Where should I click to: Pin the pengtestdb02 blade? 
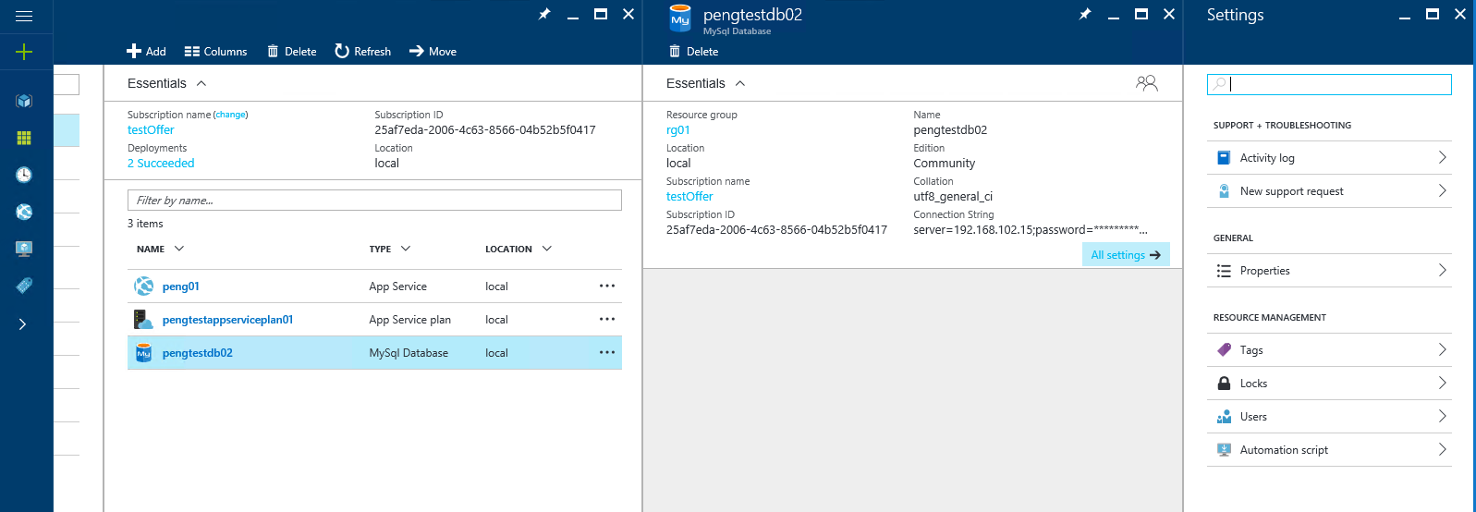click(x=1085, y=14)
